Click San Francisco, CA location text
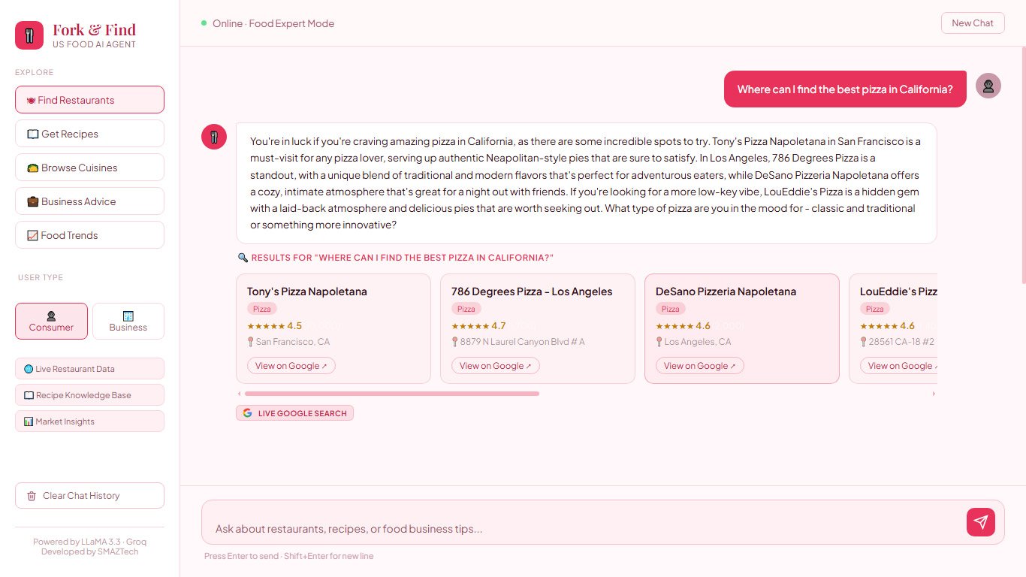The image size is (1026, 577). tap(293, 342)
